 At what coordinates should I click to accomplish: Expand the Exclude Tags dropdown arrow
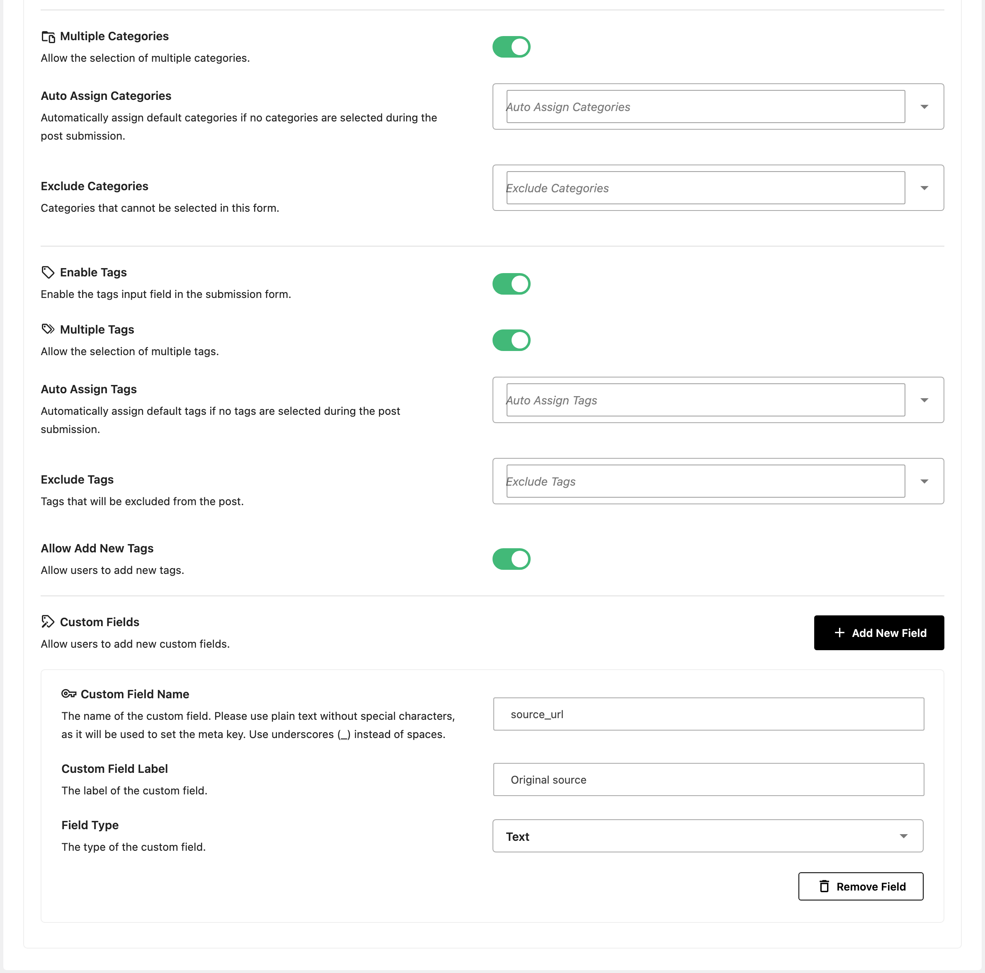924,481
